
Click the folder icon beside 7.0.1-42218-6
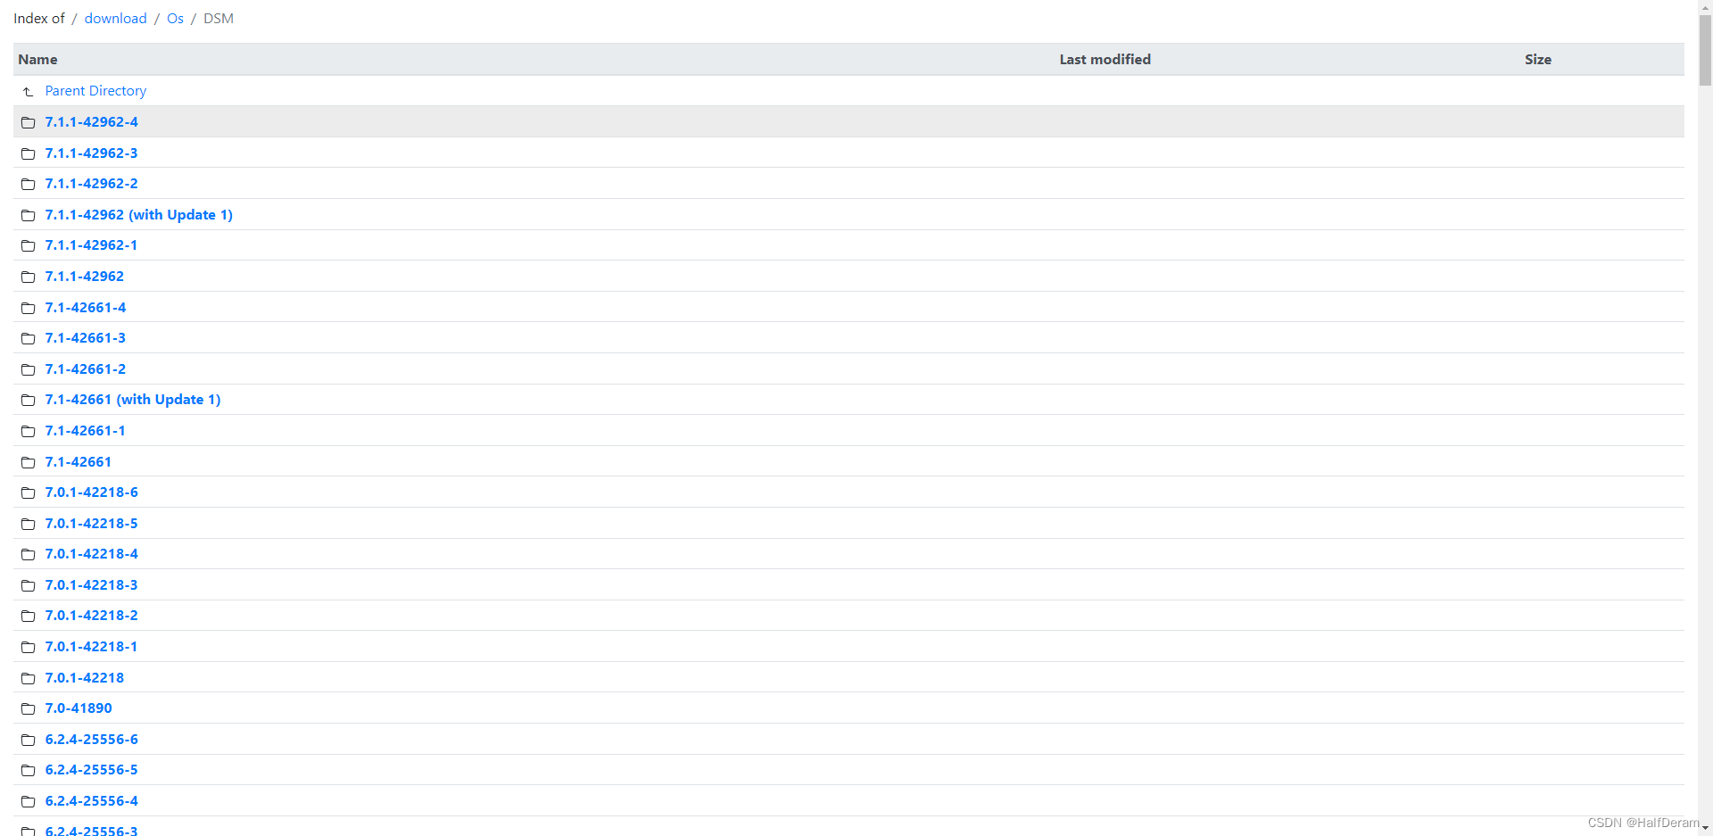[x=28, y=492]
